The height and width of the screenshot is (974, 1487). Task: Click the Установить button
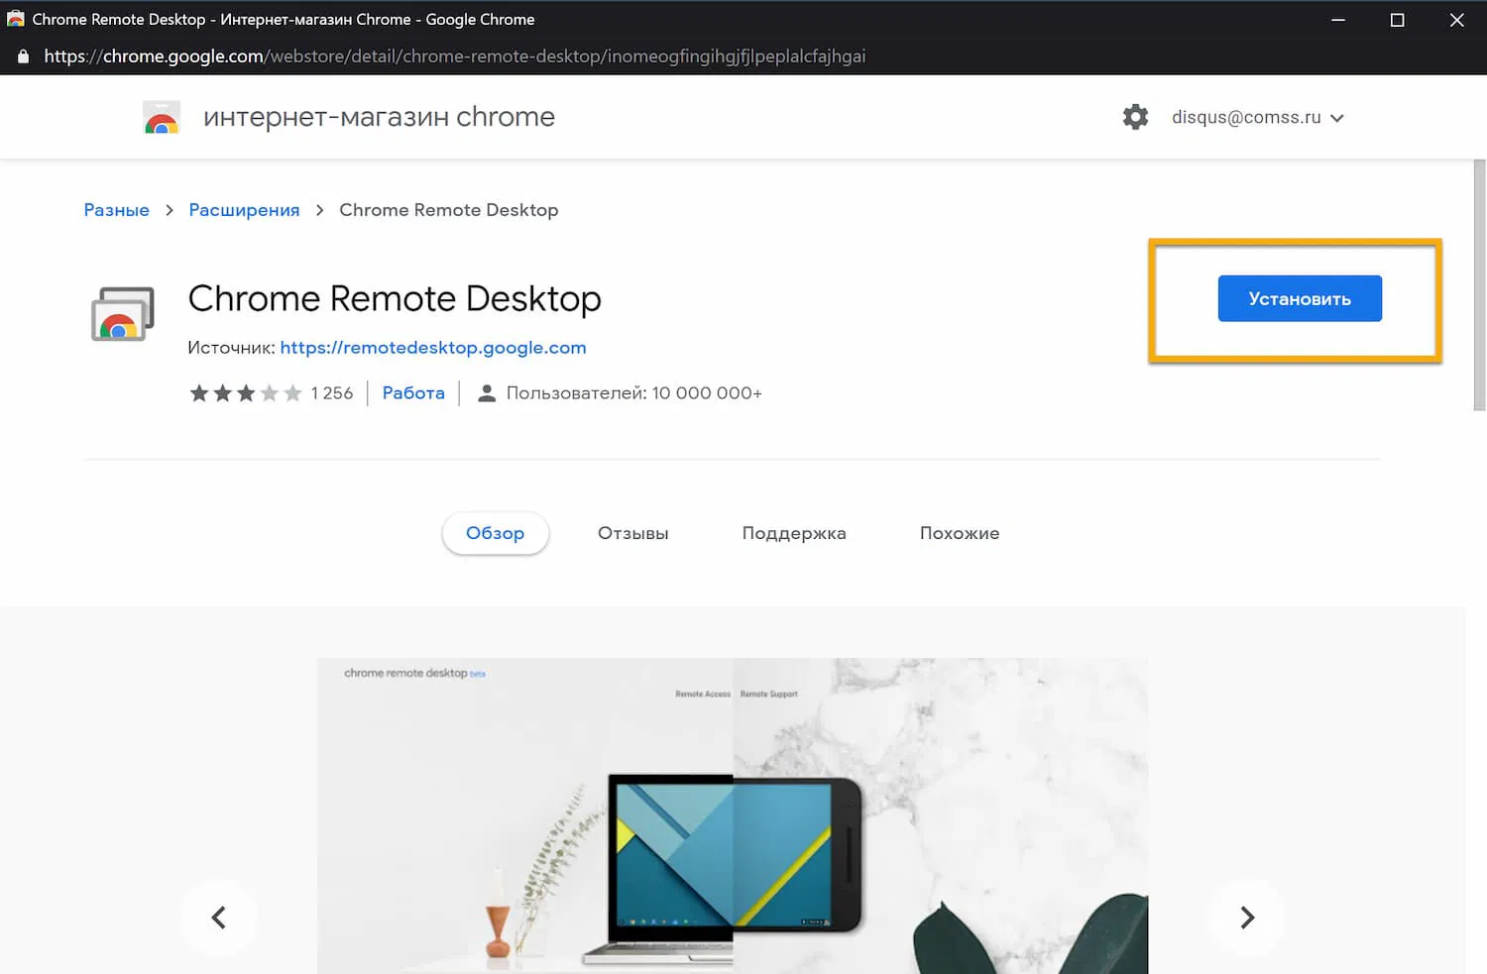pyautogui.click(x=1300, y=298)
